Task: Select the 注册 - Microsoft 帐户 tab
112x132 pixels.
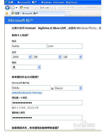Action: pyautogui.click(x=38, y=13)
